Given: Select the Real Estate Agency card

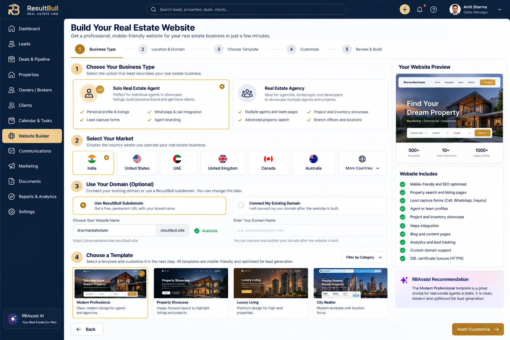Looking at the screenshot, I should click(310, 104).
